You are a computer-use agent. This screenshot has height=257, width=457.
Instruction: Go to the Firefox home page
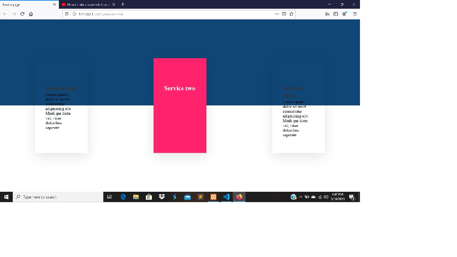click(31, 14)
